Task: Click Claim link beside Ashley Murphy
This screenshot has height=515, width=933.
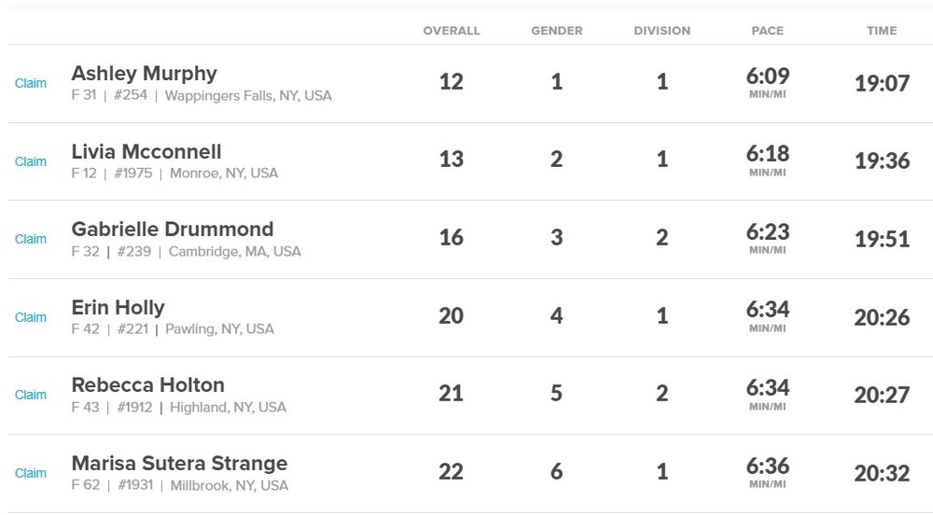Action: [31, 83]
